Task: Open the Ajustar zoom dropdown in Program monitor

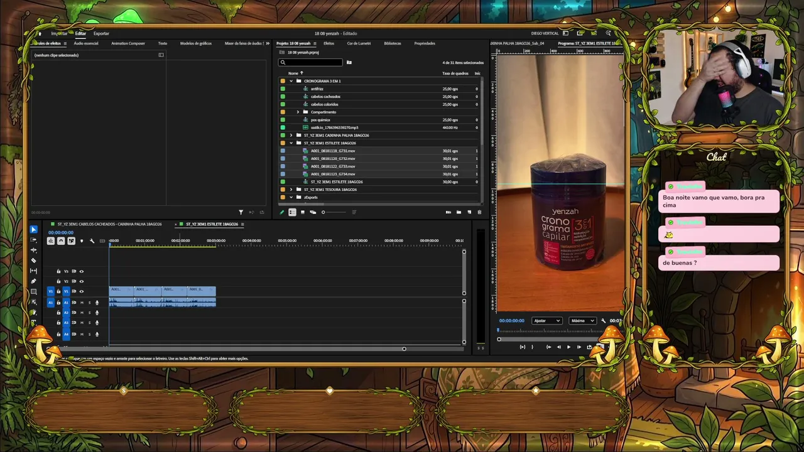Action: pos(546,321)
